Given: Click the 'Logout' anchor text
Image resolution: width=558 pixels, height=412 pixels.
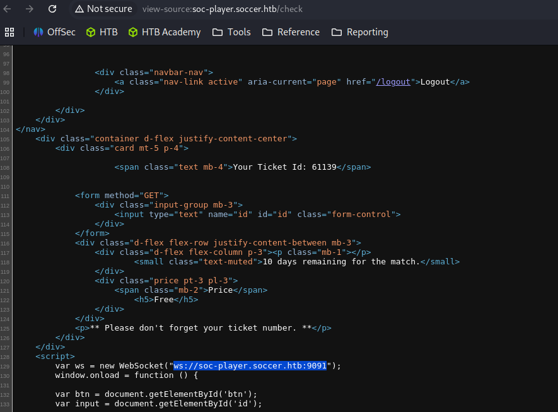Looking at the screenshot, I should click(435, 82).
